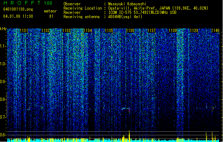Click time marker 1132
223x142 pixels.
pos(45,31)
